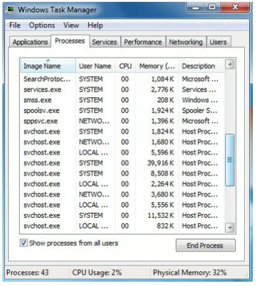The height and width of the screenshot is (286, 256).
Task: Uncheck Show processes from all users
Action: click(23, 243)
